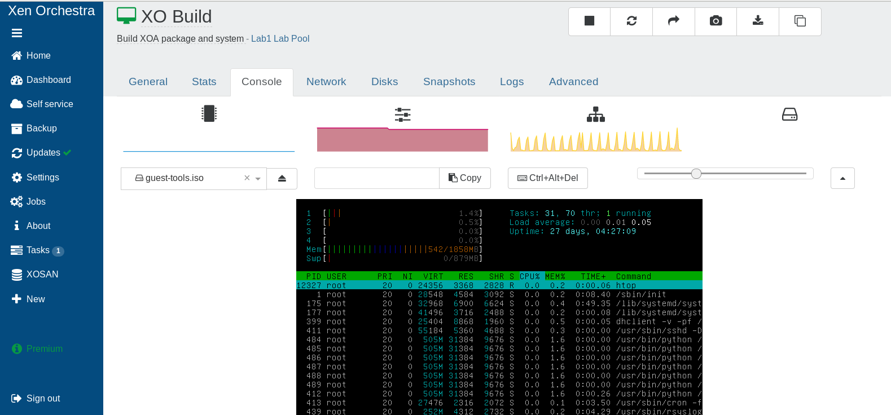Click the Xen Orchestra title
The height and width of the screenshot is (415, 891).
pyautogui.click(x=51, y=11)
